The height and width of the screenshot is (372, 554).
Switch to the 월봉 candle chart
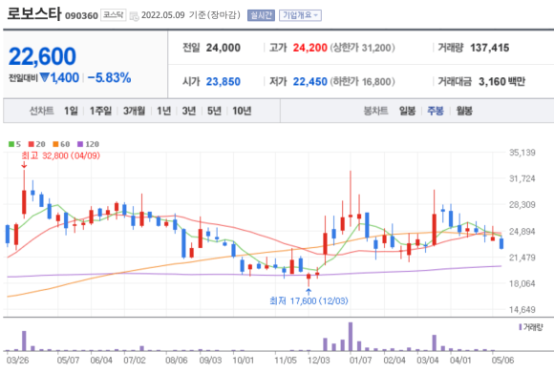(464, 111)
